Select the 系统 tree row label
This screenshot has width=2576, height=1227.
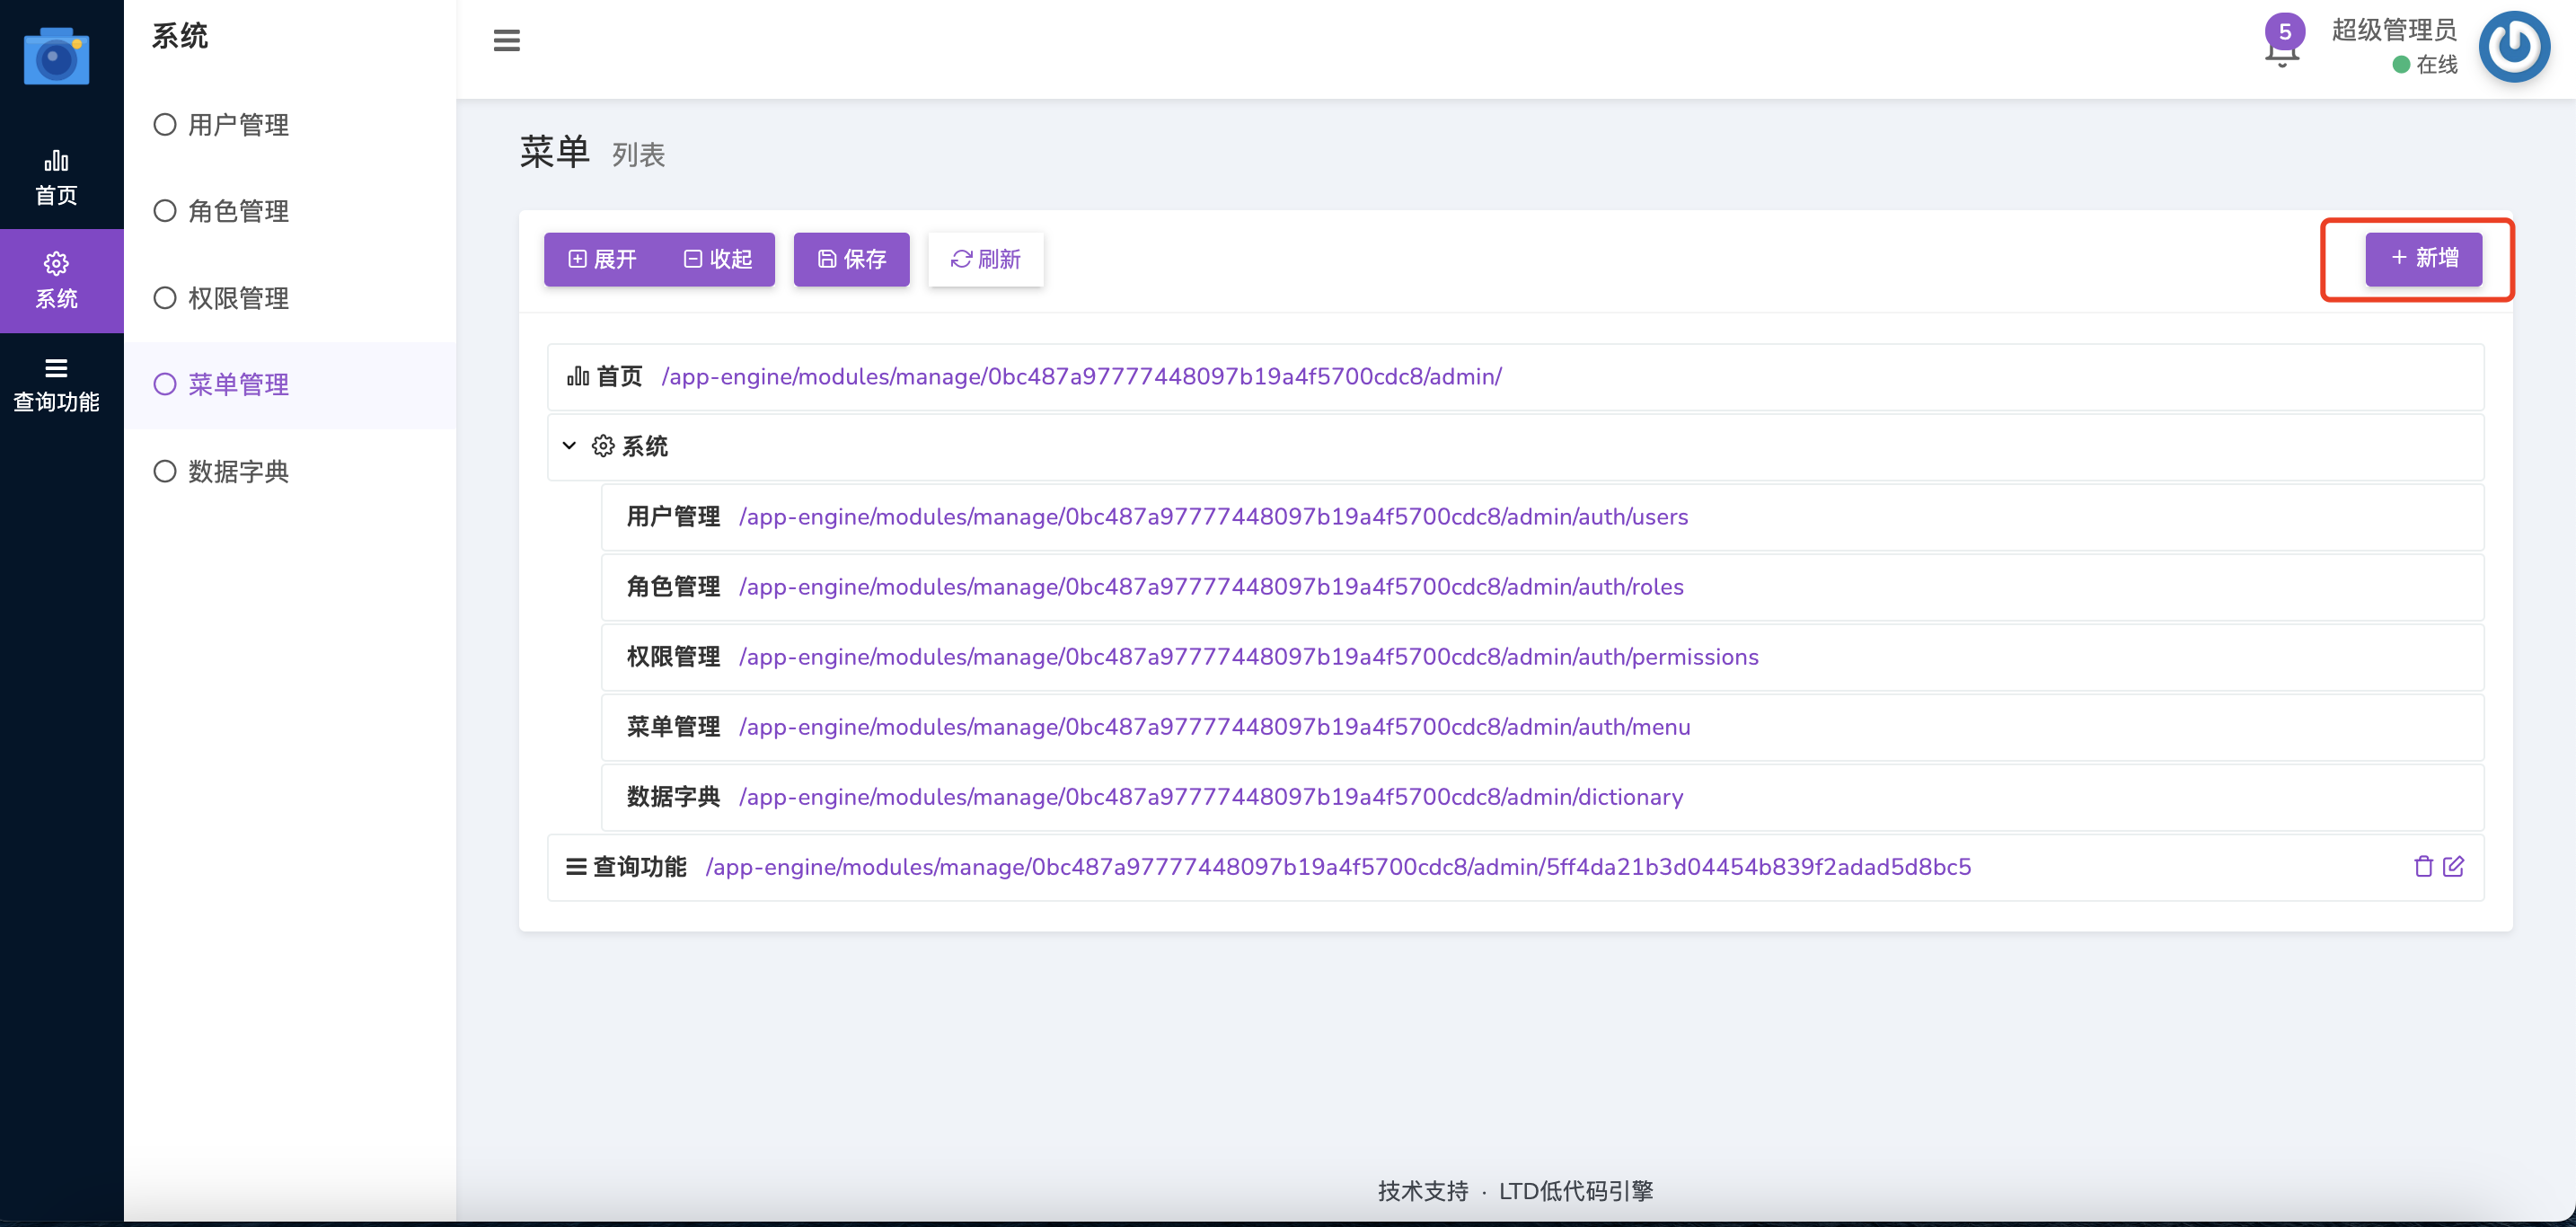pos(644,446)
